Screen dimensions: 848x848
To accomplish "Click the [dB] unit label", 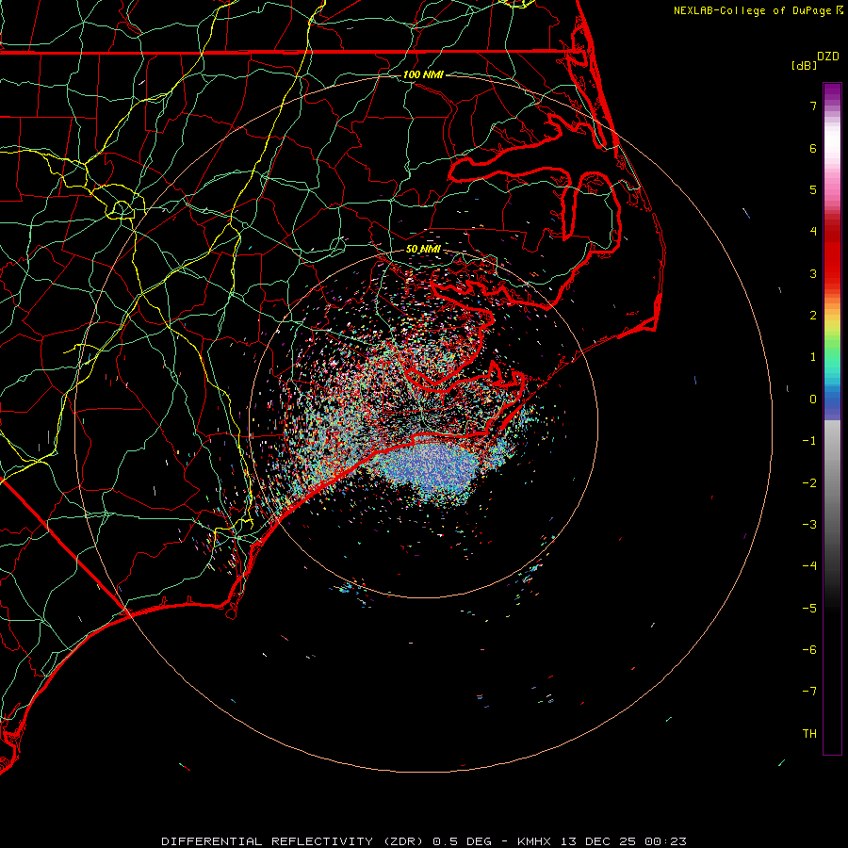I will [x=804, y=66].
